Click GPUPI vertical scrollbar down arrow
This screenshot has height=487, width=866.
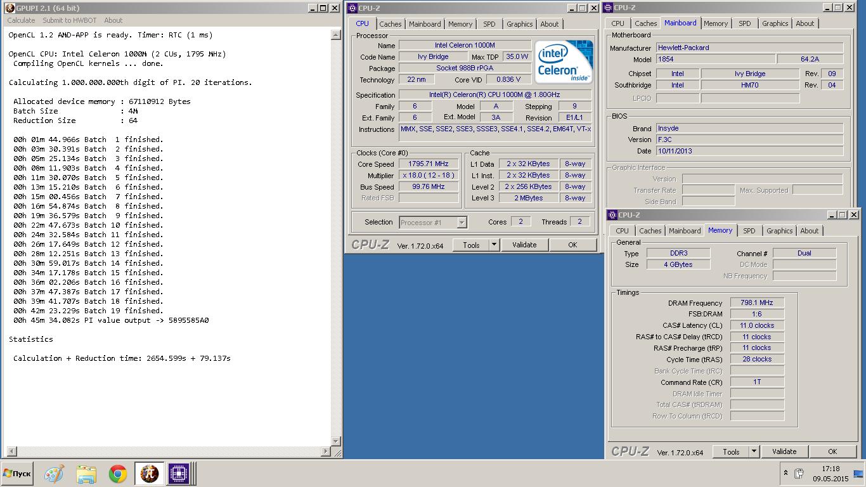pos(336,441)
